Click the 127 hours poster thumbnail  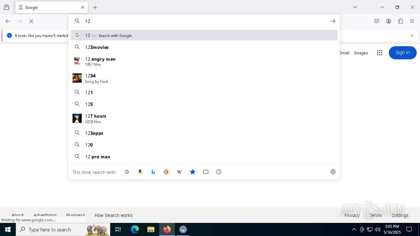click(x=77, y=118)
